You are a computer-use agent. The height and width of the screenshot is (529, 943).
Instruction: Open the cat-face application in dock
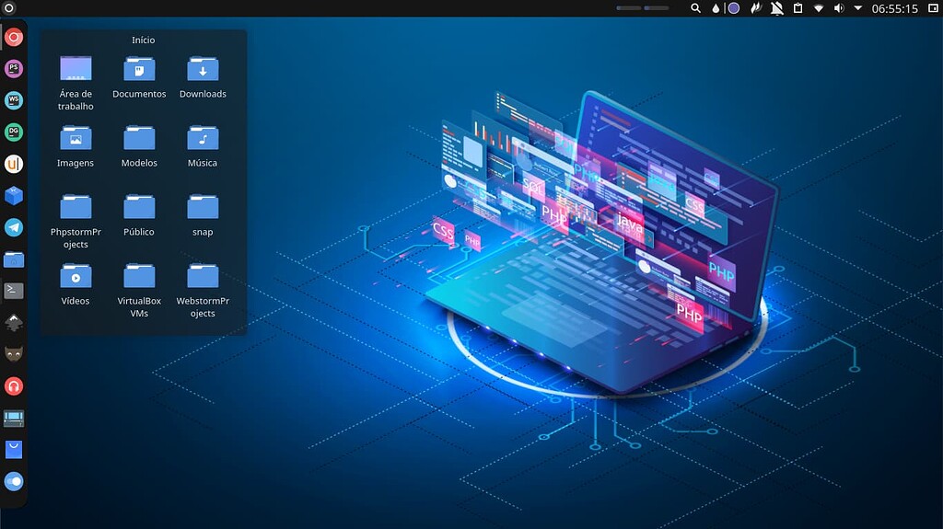point(14,354)
